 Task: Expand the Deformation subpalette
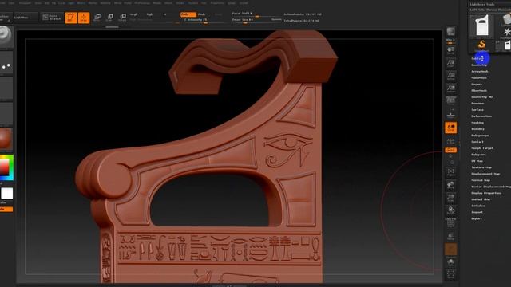(x=481, y=116)
